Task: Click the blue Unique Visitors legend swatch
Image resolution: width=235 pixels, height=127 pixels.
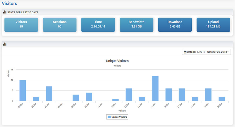Action: tap(109, 117)
